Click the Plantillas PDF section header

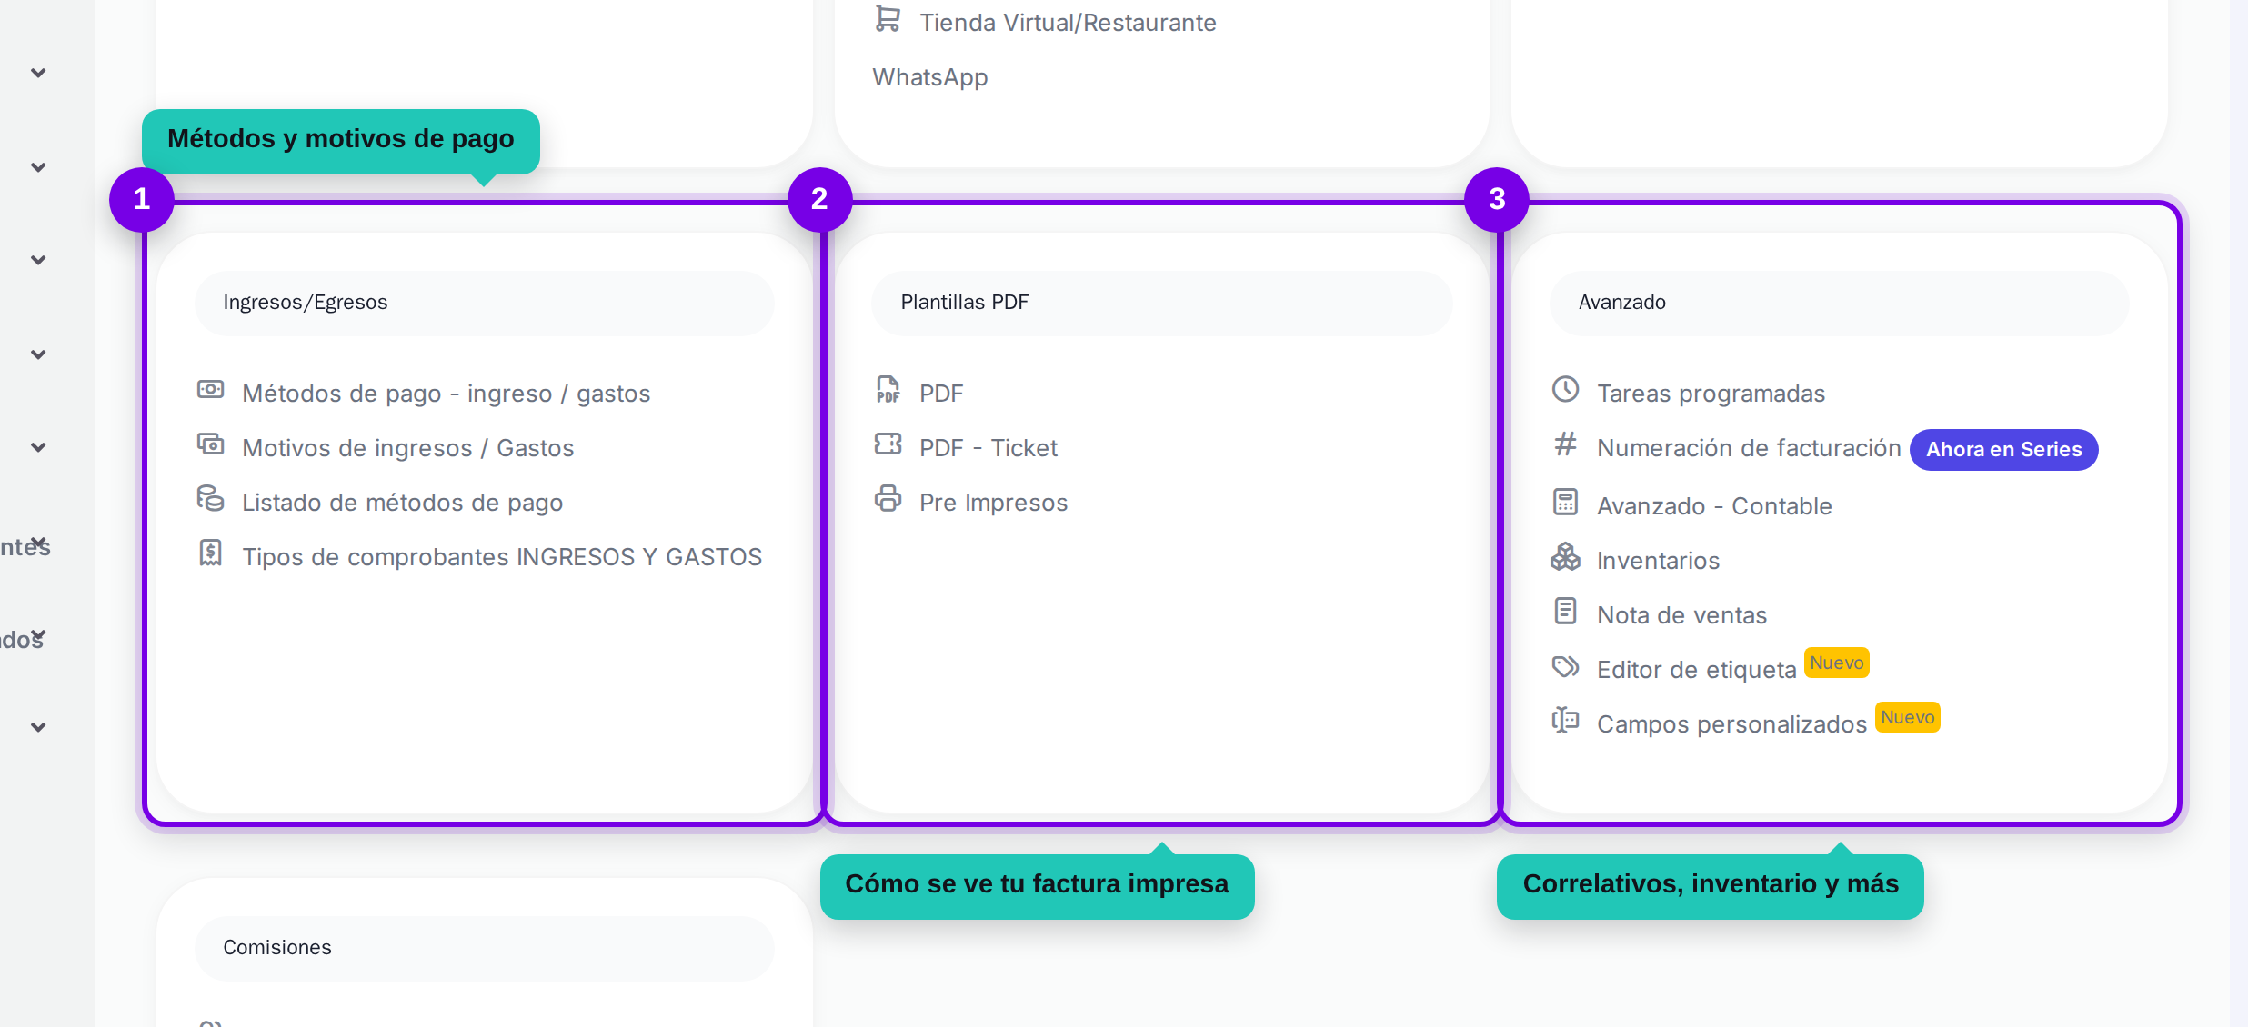(x=1161, y=303)
